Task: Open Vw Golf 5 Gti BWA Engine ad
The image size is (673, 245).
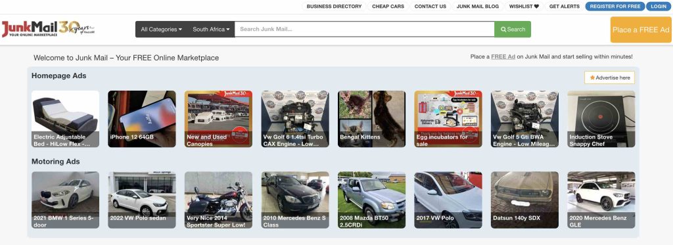Action: [525, 119]
